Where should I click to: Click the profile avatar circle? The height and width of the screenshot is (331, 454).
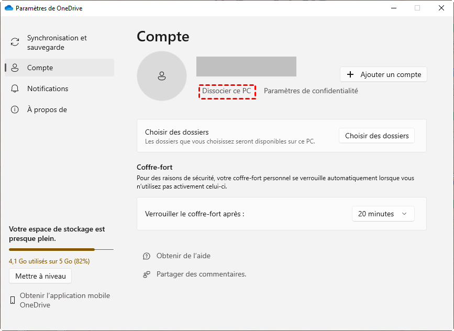162,76
